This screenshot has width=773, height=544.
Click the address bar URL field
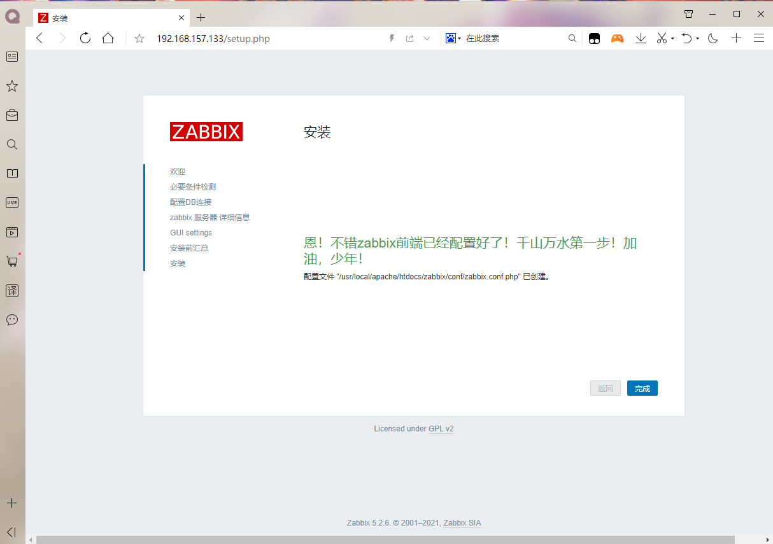tap(267, 39)
